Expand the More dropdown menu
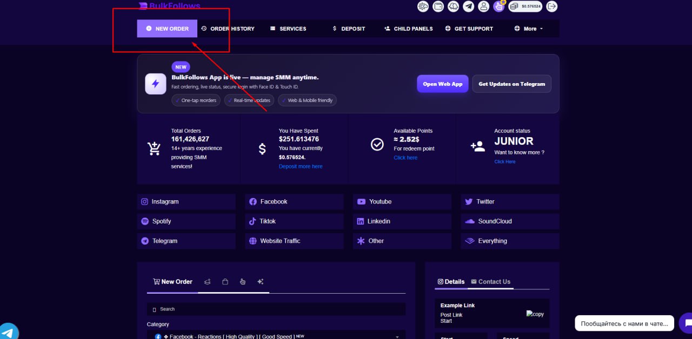This screenshot has width=692, height=339. [x=529, y=29]
